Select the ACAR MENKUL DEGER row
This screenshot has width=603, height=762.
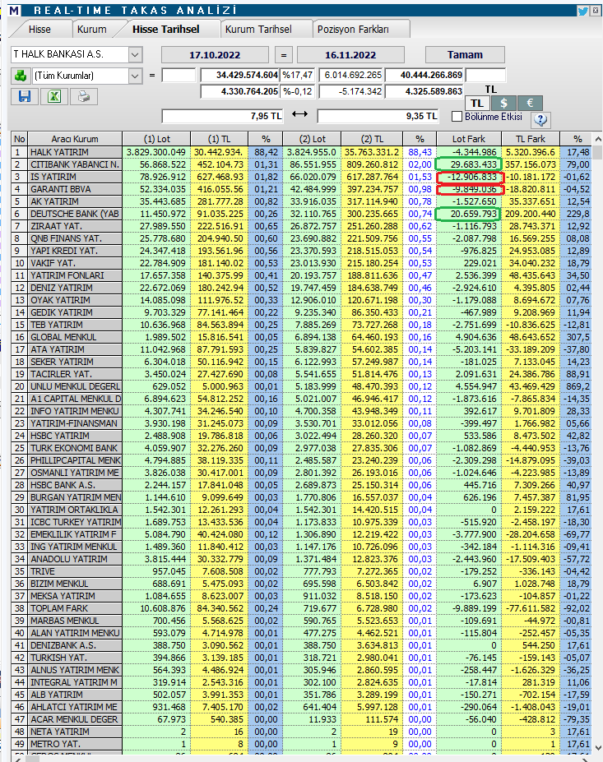coord(301,719)
